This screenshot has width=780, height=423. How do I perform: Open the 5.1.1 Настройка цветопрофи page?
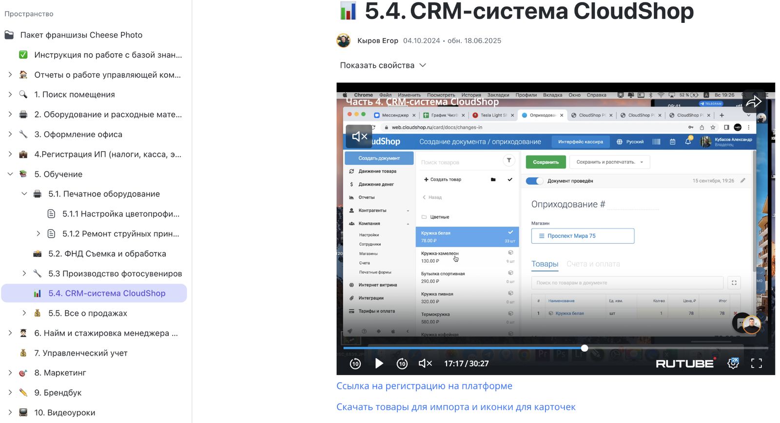coord(121,214)
